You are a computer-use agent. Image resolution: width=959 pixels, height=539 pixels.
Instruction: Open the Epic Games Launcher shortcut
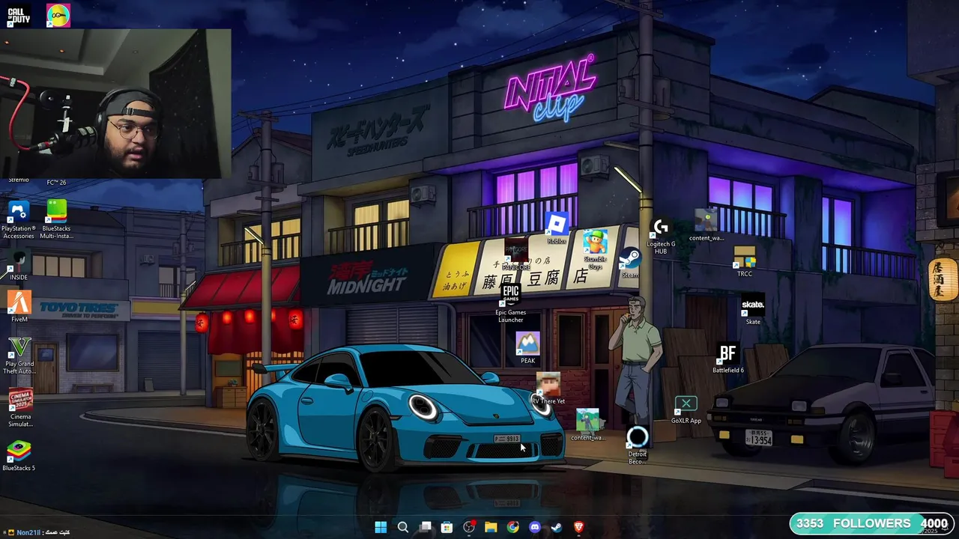510,303
